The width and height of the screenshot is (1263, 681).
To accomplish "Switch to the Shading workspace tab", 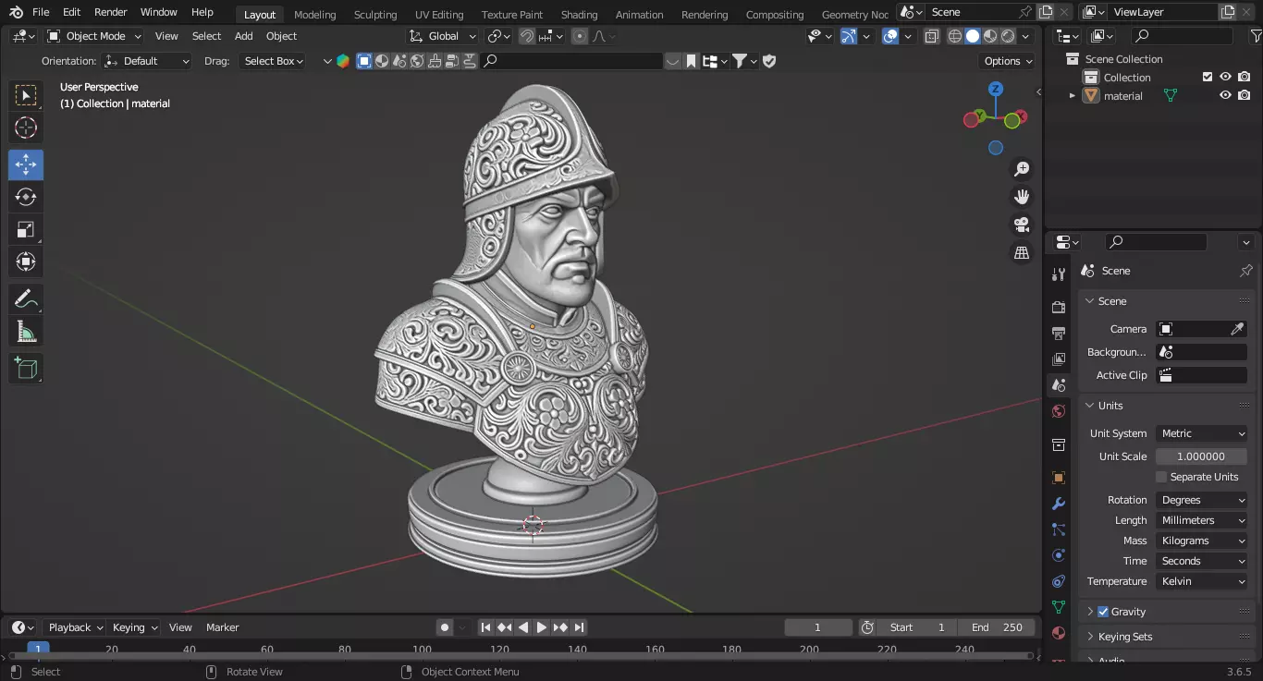I will 579,14.
